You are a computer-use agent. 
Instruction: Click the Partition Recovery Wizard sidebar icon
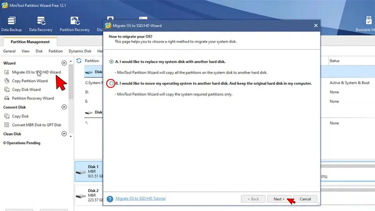coord(7,98)
